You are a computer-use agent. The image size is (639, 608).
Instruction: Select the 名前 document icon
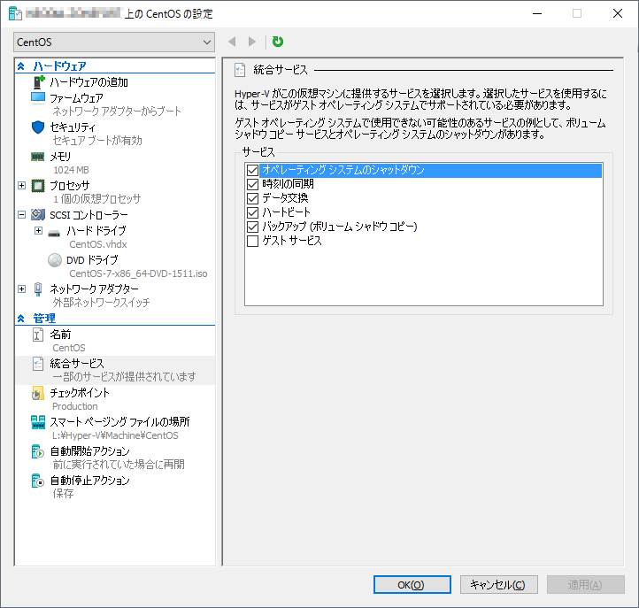pyautogui.click(x=38, y=335)
